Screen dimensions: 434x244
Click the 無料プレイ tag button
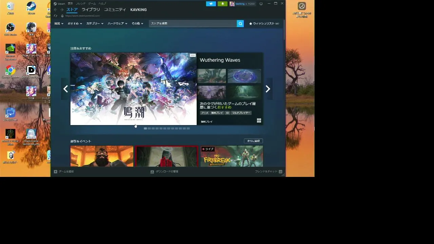click(217, 113)
